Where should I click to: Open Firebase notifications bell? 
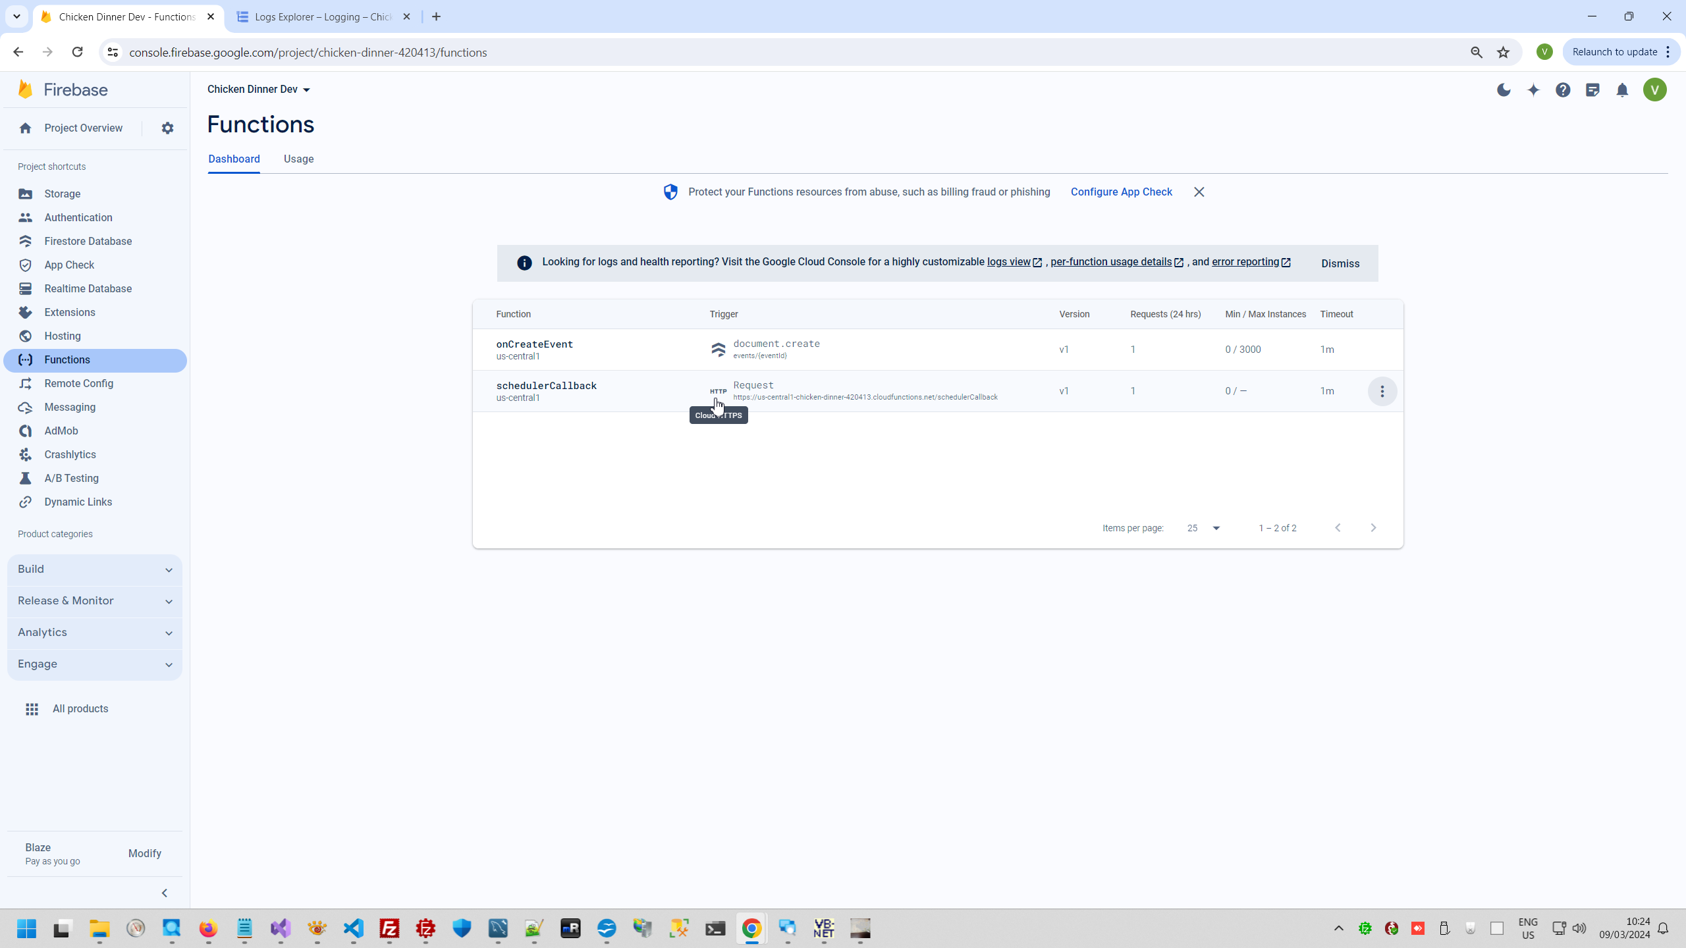[1622, 90]
